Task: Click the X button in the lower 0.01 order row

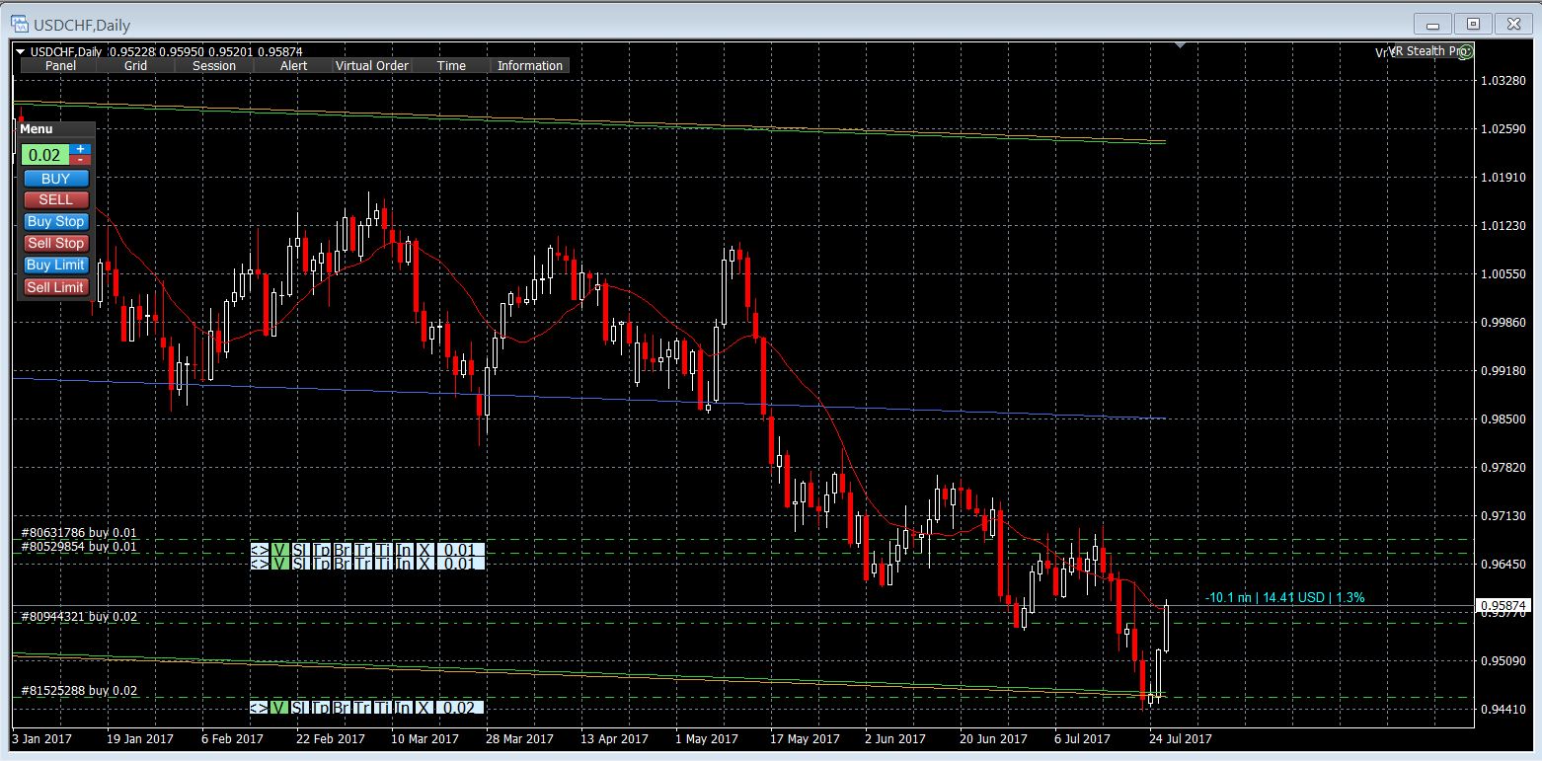Action: pos(425,564)
